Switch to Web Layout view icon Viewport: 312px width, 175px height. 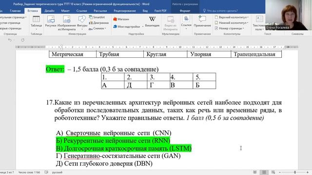point(273,172)
